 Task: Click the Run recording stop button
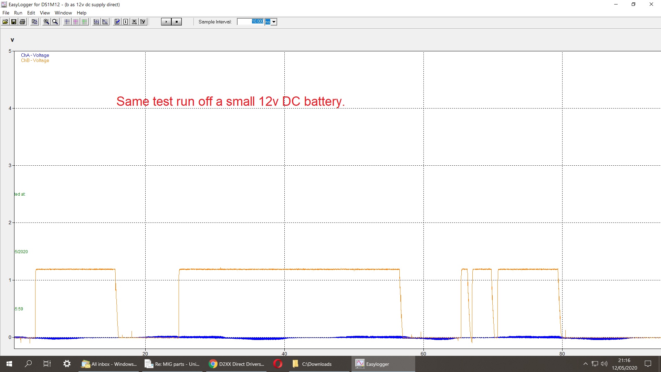tap(177, 21)
